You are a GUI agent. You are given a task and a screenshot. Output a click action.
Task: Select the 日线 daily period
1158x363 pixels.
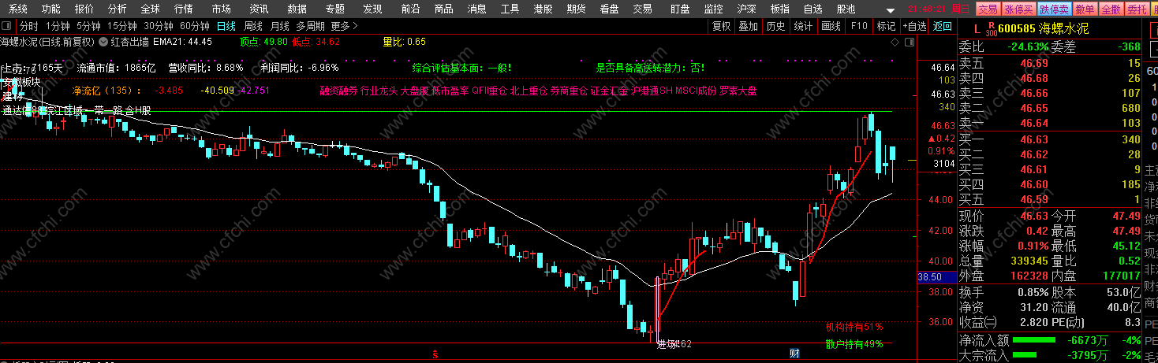[x=226, y=26]
